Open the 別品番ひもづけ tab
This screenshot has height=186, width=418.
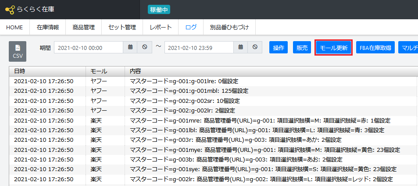(x=229, y=27)
